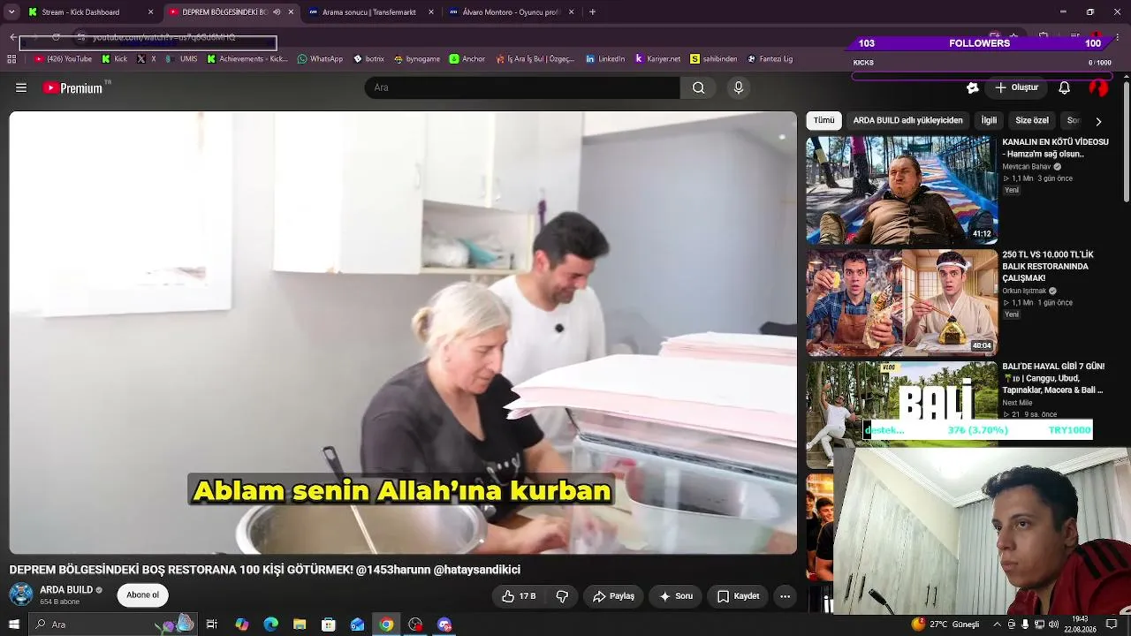This screenshot has width=1131, height=636.
Task: Open the Windows notification center icon
Action: [x=1112, y=625]
